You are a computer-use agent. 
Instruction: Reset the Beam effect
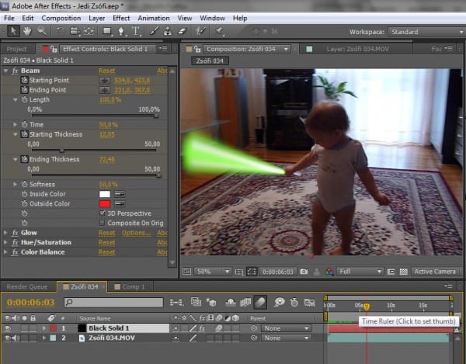click(106, 71)
